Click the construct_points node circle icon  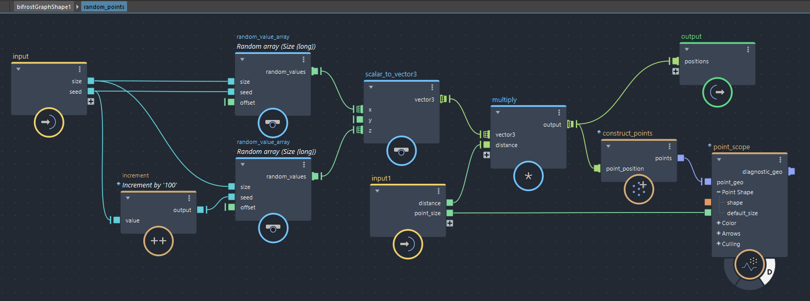[639, 189]
